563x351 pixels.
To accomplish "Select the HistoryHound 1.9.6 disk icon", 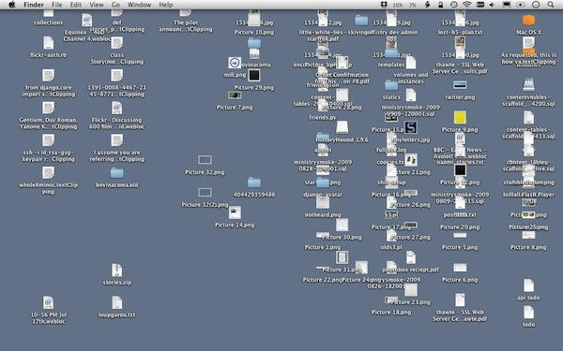I will (x=342, y=127).
